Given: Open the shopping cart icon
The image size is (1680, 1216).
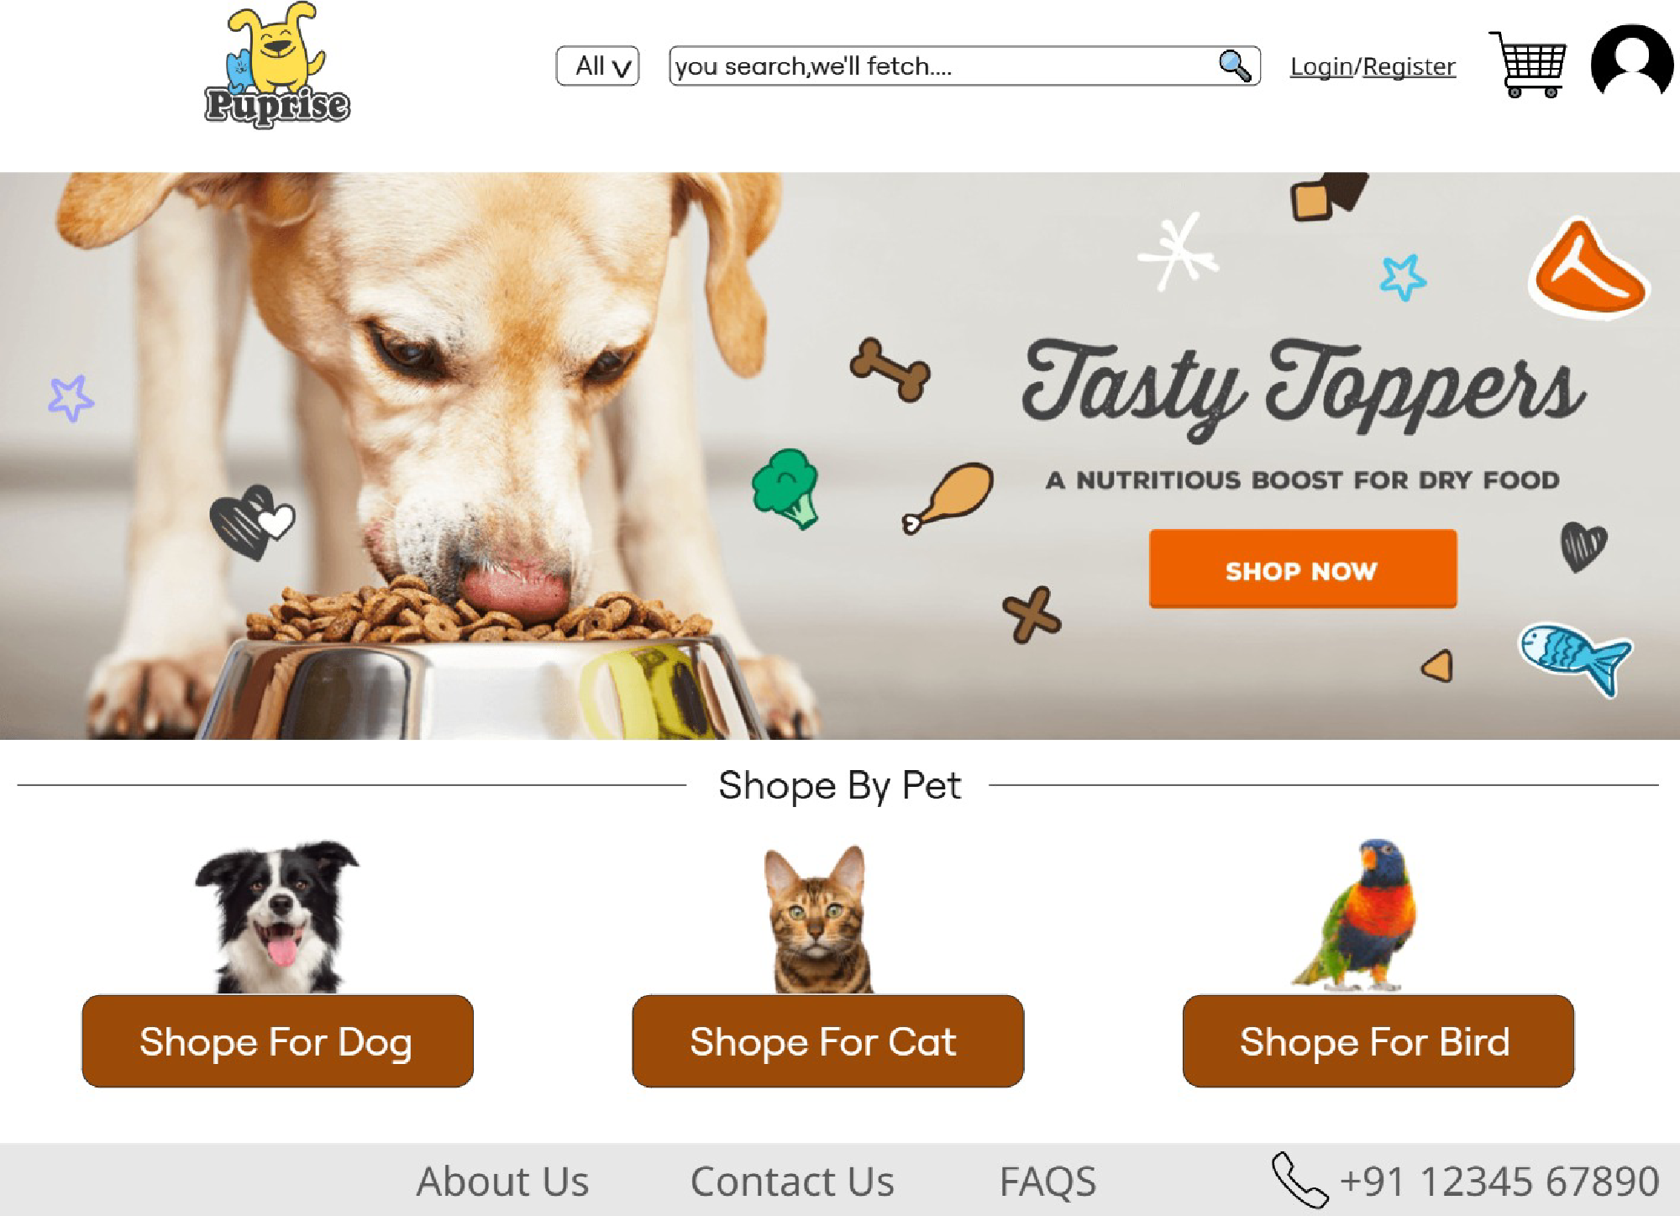Looking at the screenshot, I should tap(1528, 65).
